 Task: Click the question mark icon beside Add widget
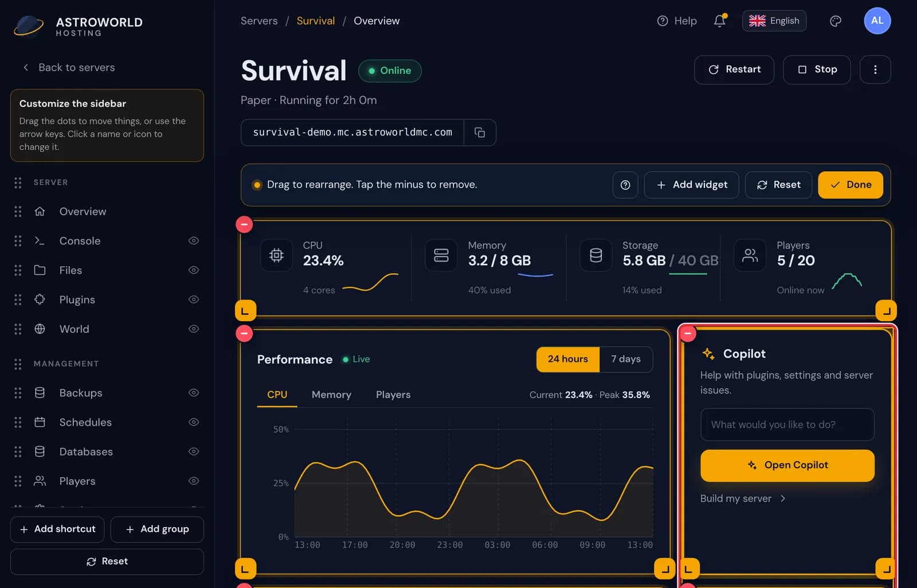(625, 185)
